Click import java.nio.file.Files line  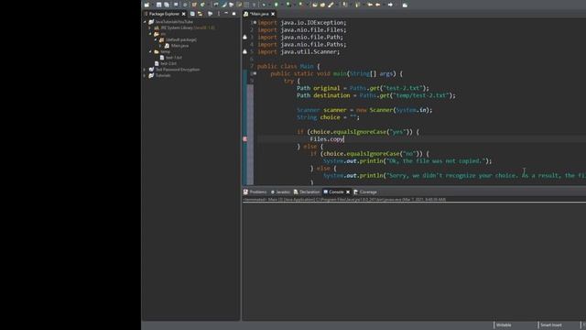click(x=302, y=30)
